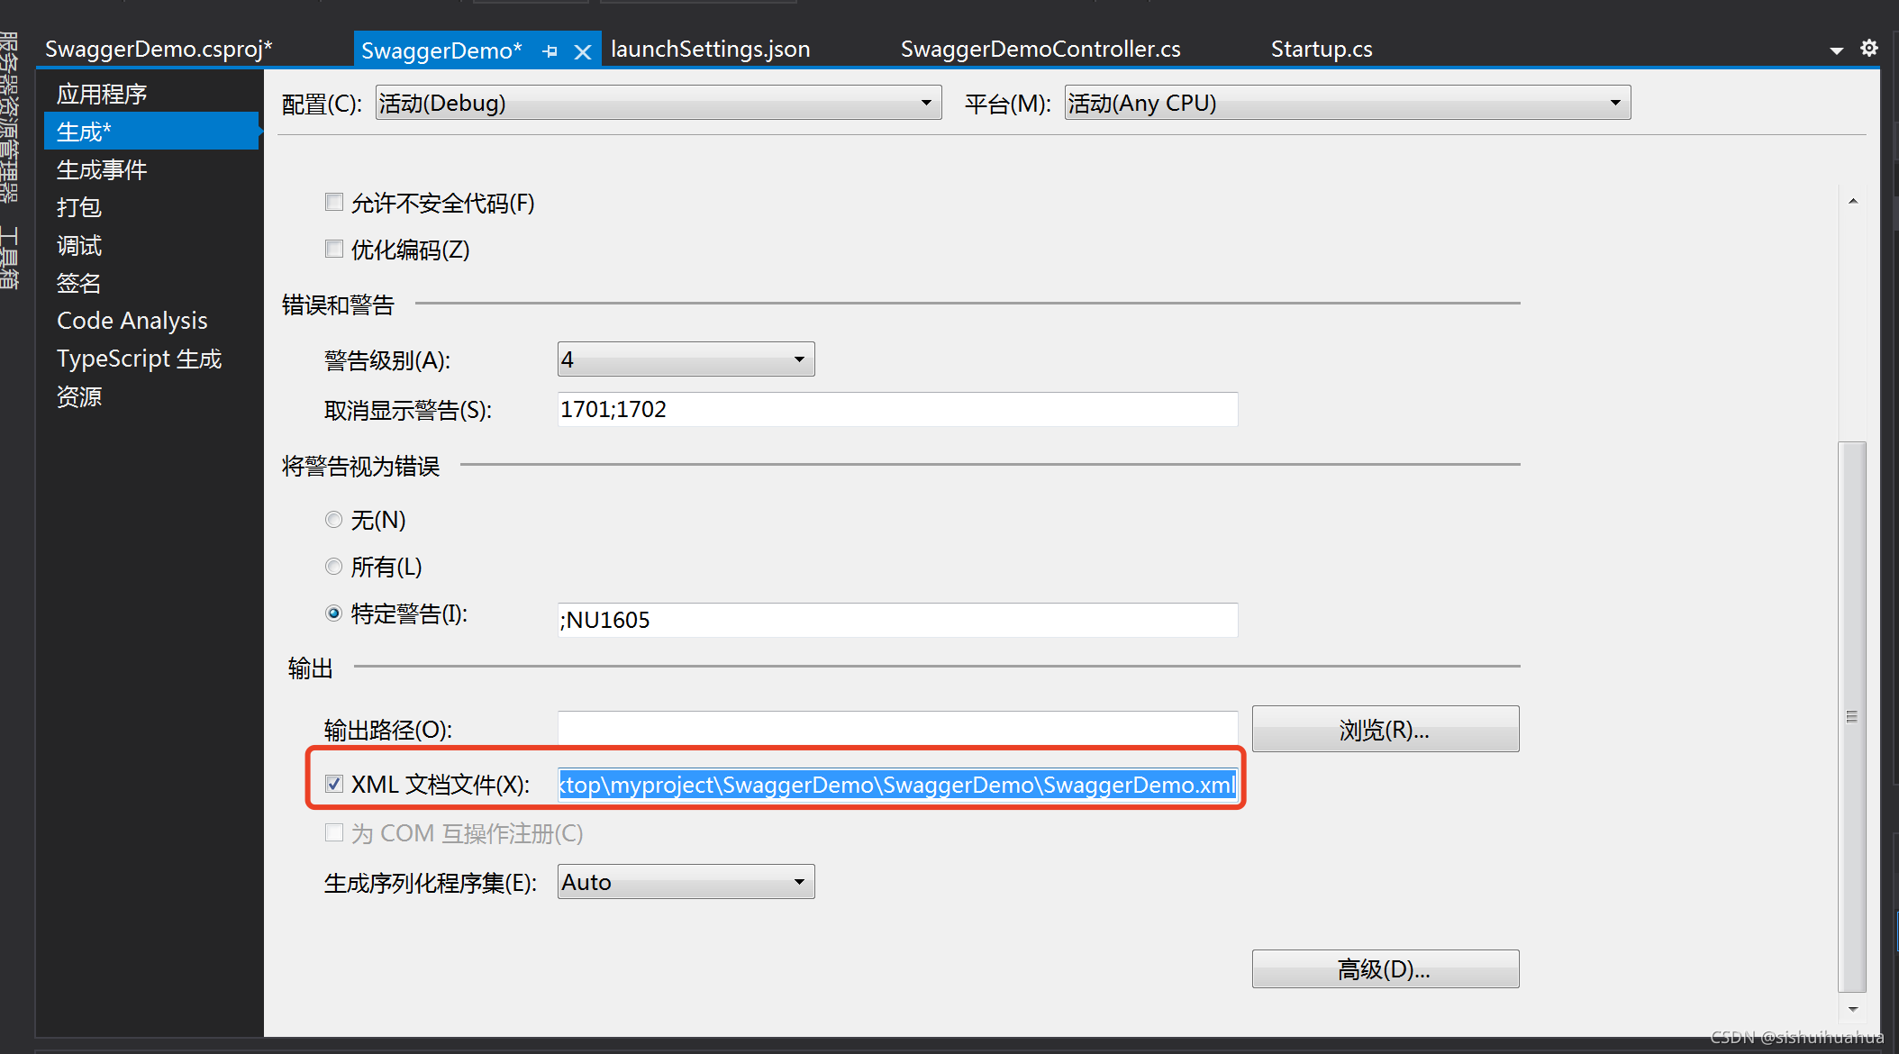Image resolution: width=1899 pixels, height=1054 pixels.
Task: Close the SwaggerDemo properties tab
Action: [x=583, y=52]
